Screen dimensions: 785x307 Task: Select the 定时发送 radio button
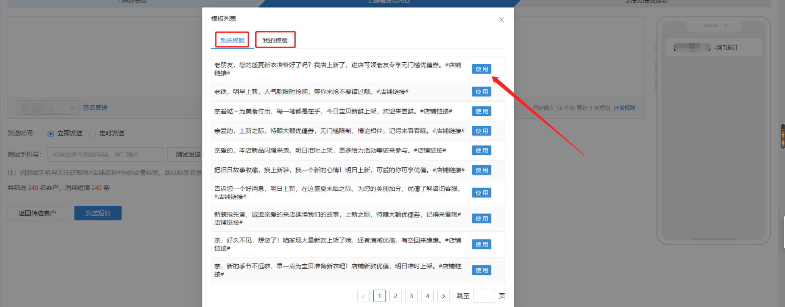(x=93, y=134)
